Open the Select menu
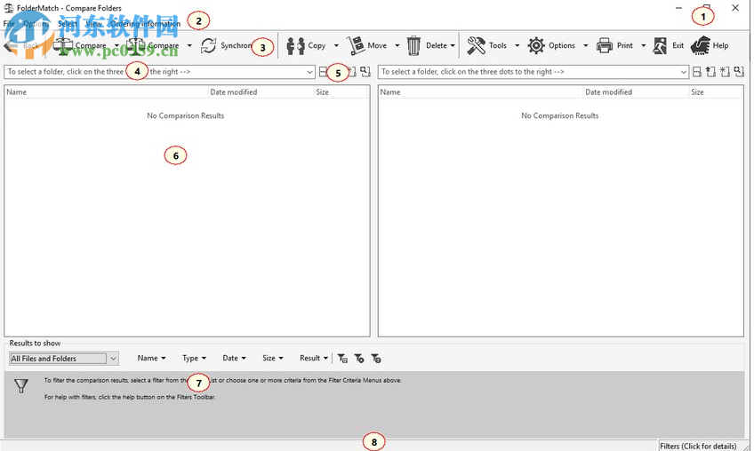The width and height of the screenshot is (754, 451). [68, 24]
